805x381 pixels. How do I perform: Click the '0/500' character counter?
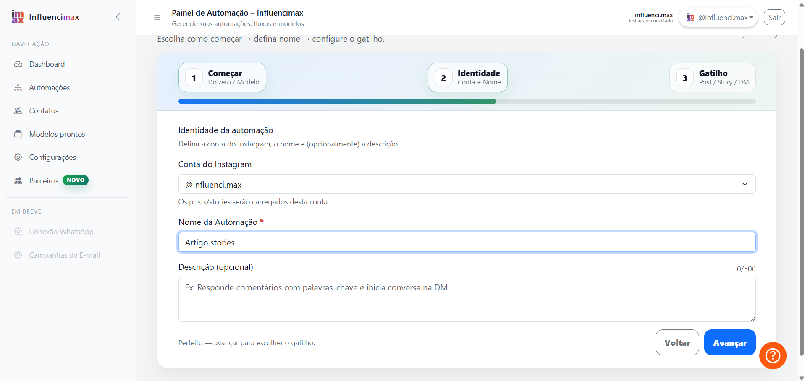click(x=746, y=269)
